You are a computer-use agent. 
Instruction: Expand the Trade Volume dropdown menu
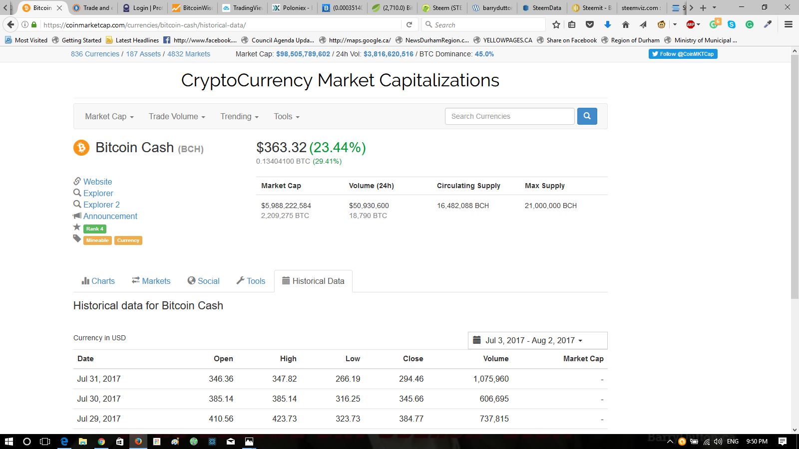point(177,116)
